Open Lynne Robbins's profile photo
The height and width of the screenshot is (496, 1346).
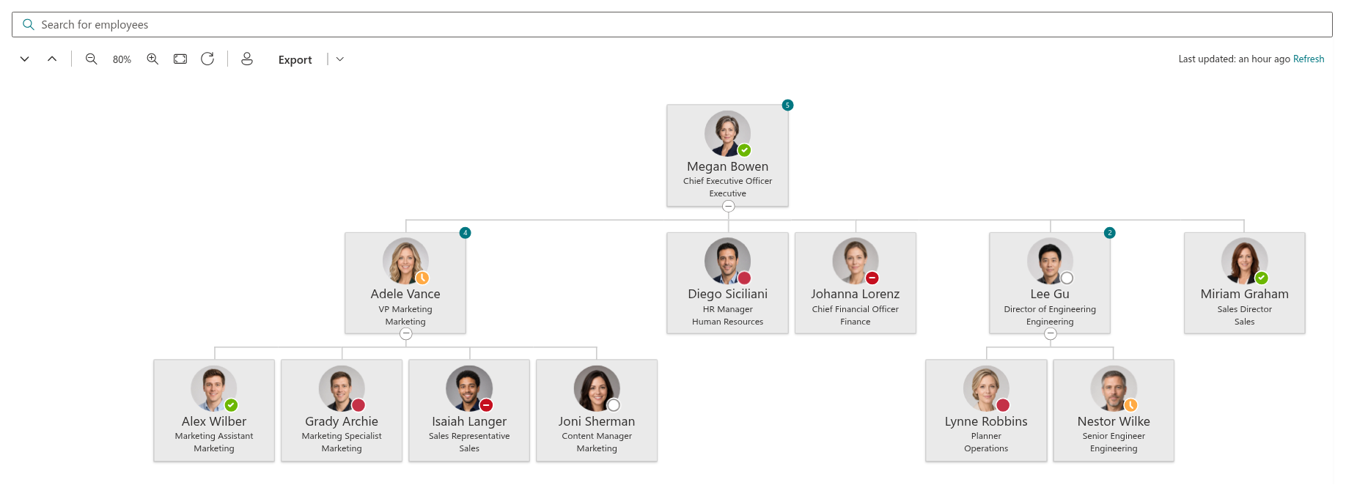click(x=986, y=388)
